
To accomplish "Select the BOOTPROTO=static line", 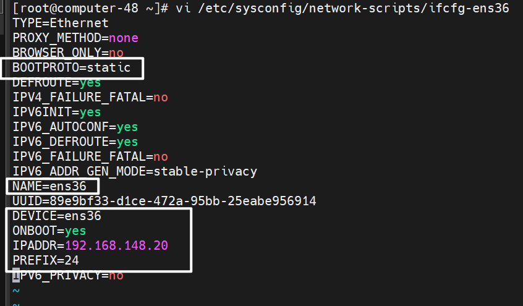I will (x=72, y=67).
